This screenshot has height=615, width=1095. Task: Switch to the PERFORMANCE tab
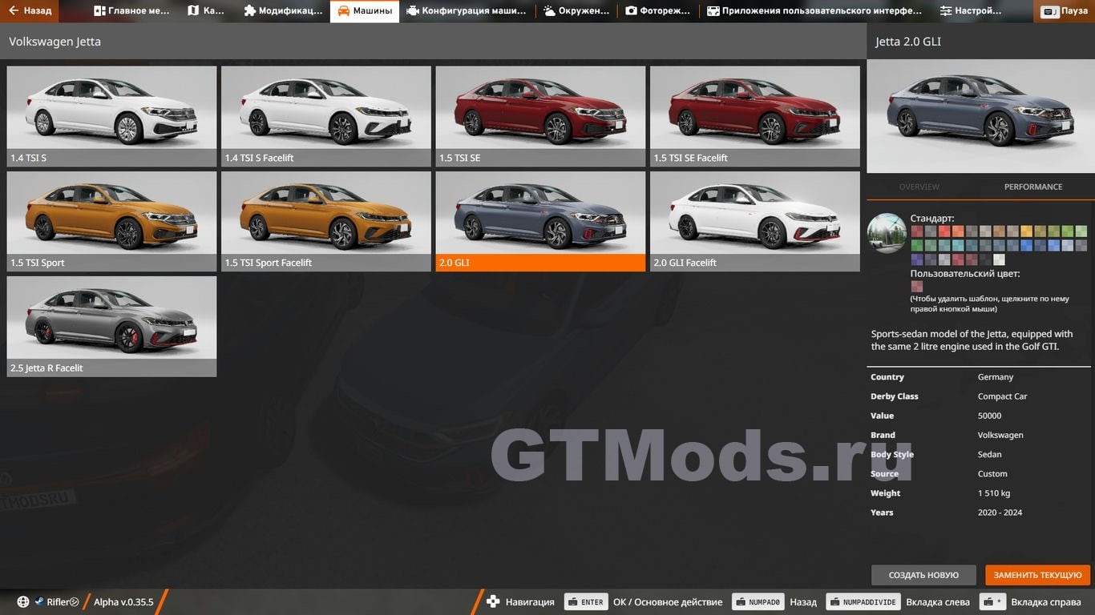1033,187
